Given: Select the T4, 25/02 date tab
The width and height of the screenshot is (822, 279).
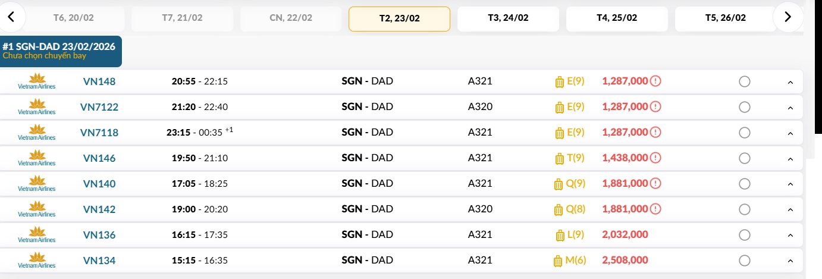Looking at the screenshot, I should tap(617, 18).
